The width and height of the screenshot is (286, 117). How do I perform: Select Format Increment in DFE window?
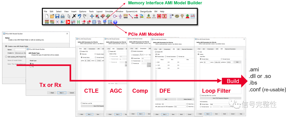[x=166, y=57]
